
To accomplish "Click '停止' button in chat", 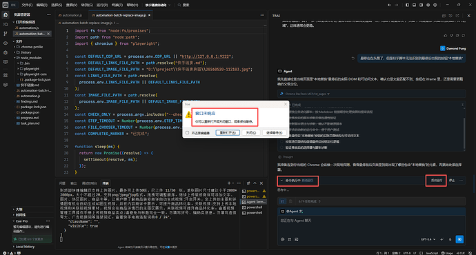I will tap(452, 181).
